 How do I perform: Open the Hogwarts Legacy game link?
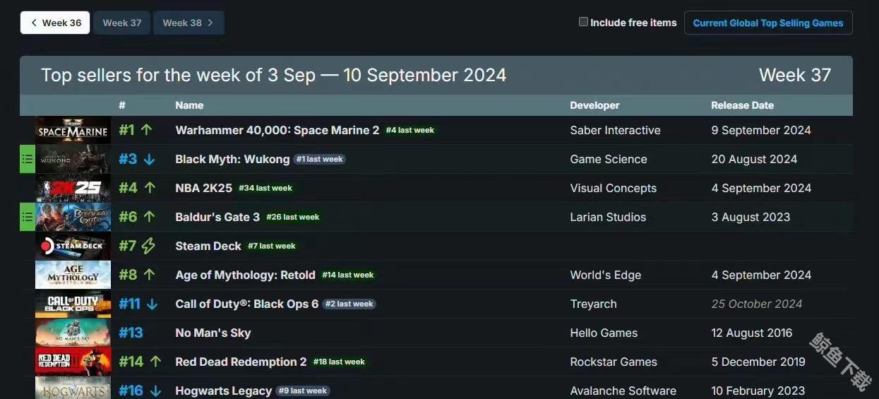click(223, 391)
